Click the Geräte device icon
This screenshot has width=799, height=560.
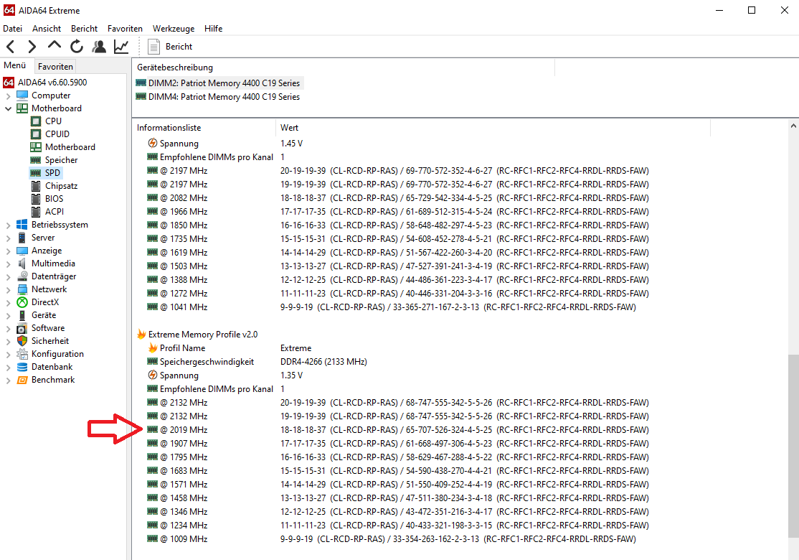click(22, 315)
